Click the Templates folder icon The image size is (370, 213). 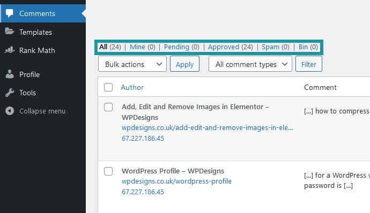tap(10, 31)
